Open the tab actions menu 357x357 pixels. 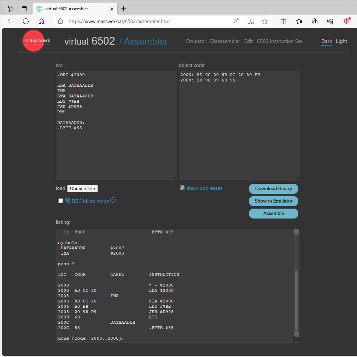[24, 9]
